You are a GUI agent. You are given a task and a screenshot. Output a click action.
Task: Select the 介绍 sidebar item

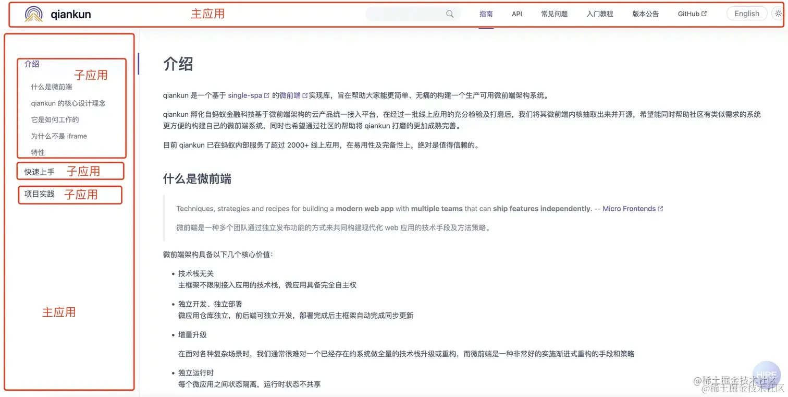tap(32, 64)
